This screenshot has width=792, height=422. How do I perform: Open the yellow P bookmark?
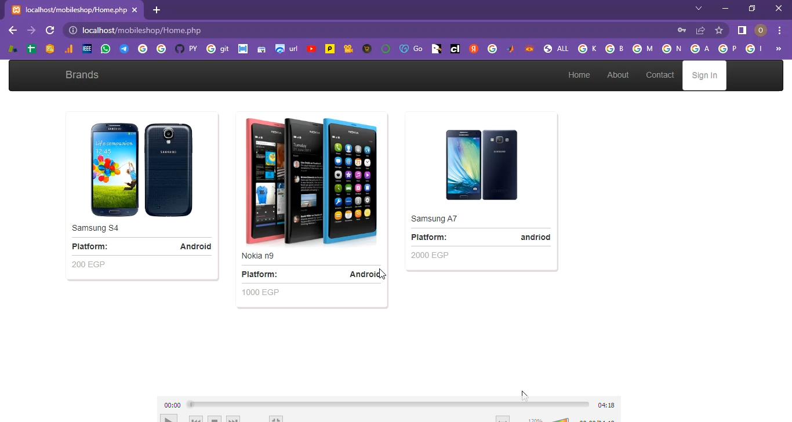[330, 49]
